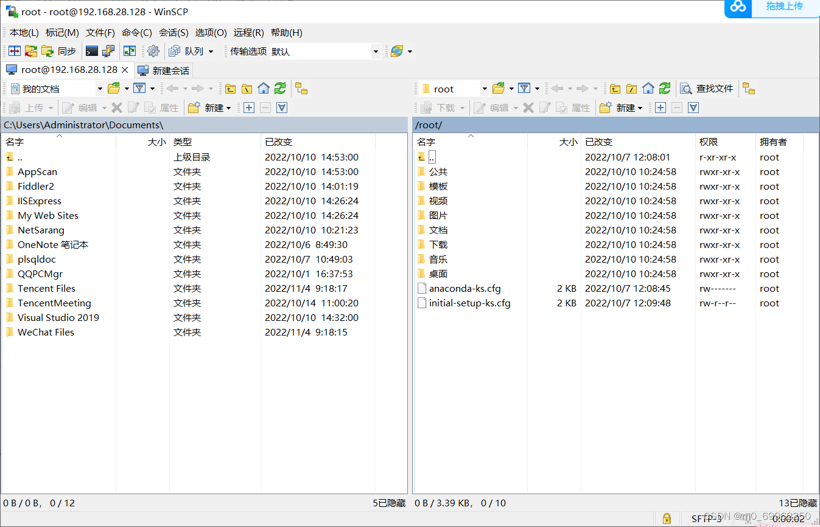Click the remote panel open directory icon
Viewport: 820px width, 527px height.
tap(499, 89)
